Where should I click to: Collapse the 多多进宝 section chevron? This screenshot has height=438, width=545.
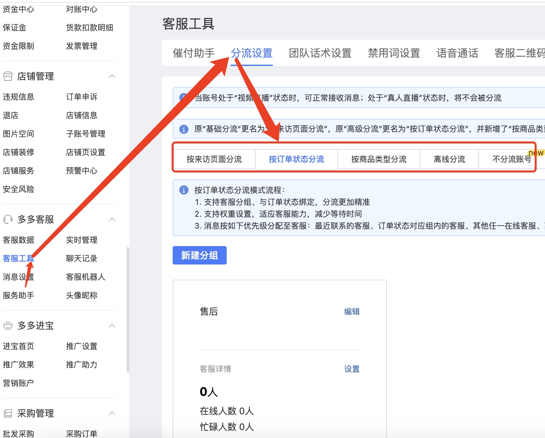[112, 326]
